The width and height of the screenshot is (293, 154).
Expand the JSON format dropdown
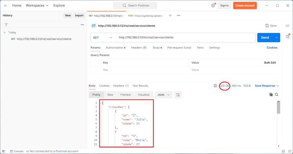pyautogui.click(x=164, y=95)
